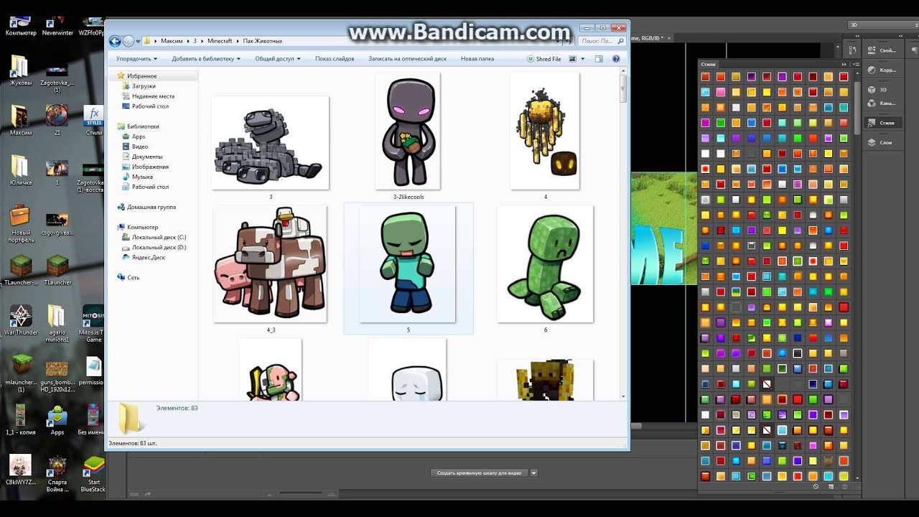Viewport: 919px width, 517px height.
Task: Go forward in the Explorer window
Action: click(129, 41)
